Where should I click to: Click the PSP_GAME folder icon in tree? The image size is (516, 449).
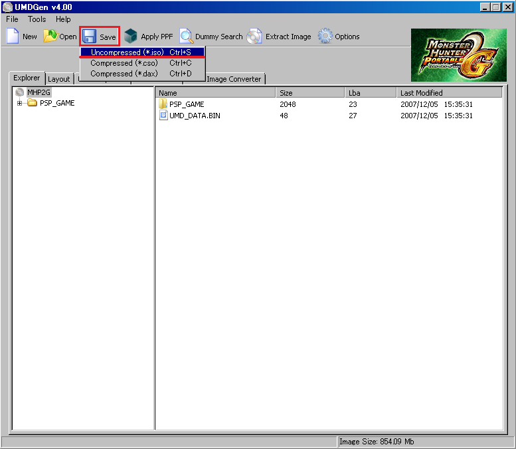click(33, 103)
